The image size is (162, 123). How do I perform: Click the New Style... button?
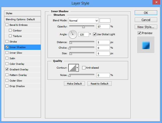tap(146, 27)
